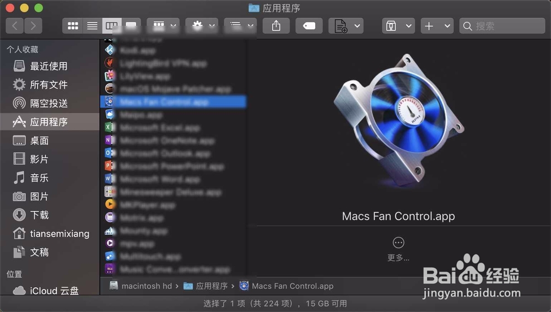This screenshot has height=312, width=551.
Task: Click Macs Fan Control.app in path bar
Action: tap(287, 286)
